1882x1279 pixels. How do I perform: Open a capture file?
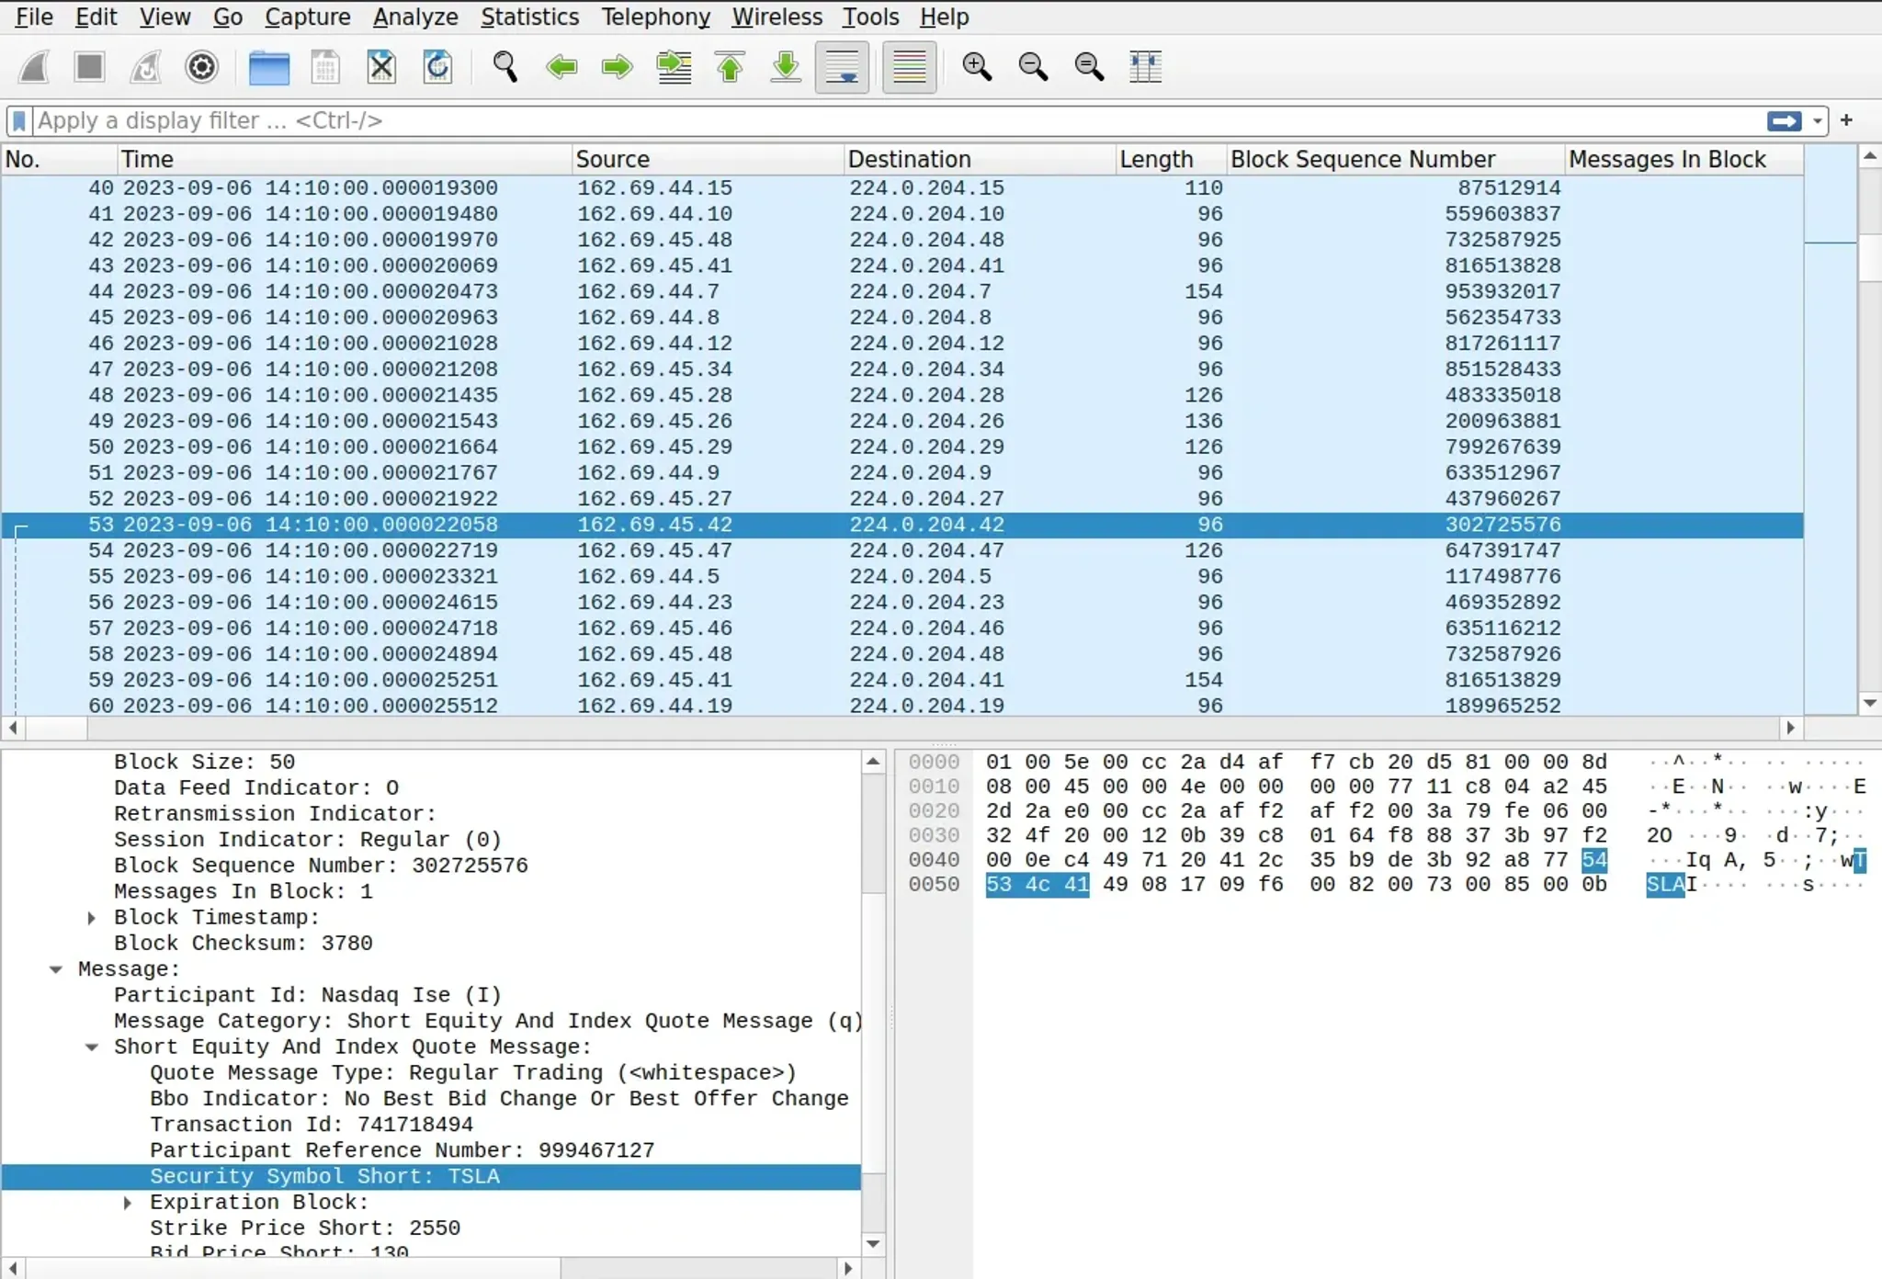point(268,67)
